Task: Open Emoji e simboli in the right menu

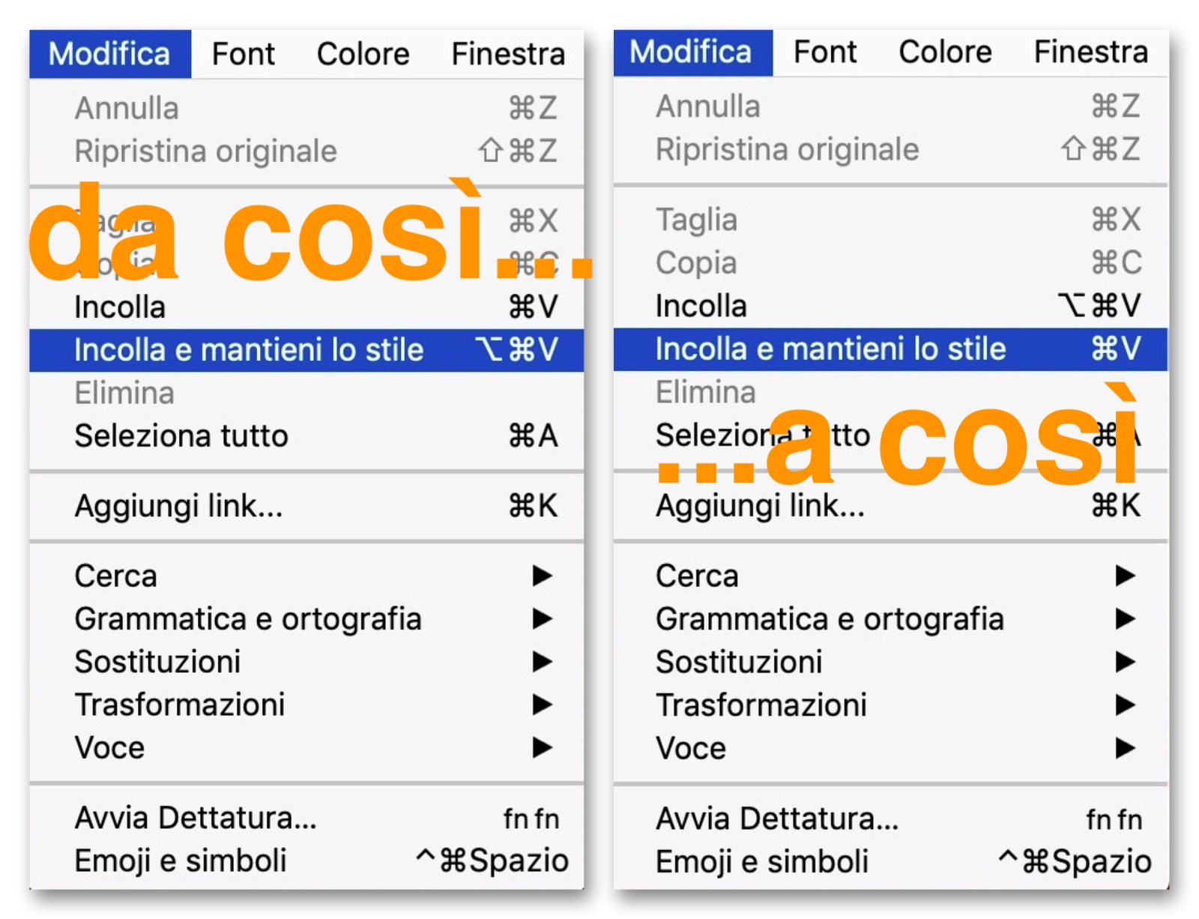Action: point(761,862)
